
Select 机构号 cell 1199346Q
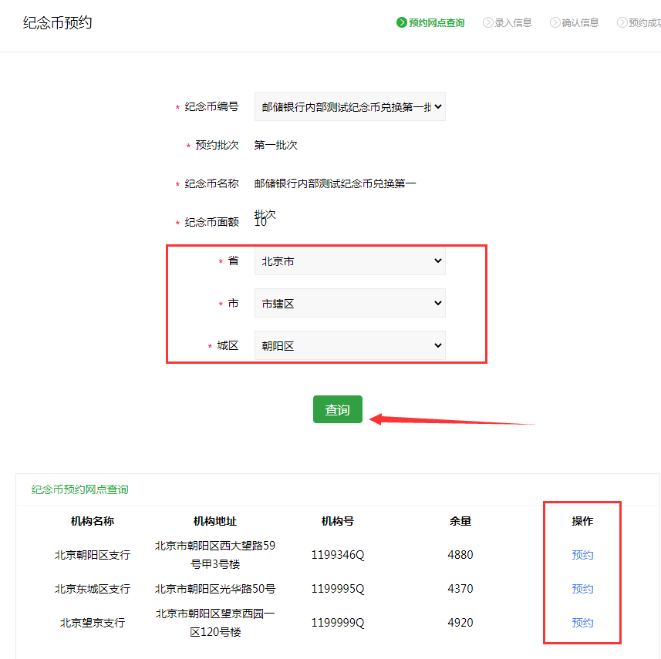coord(338,555)
